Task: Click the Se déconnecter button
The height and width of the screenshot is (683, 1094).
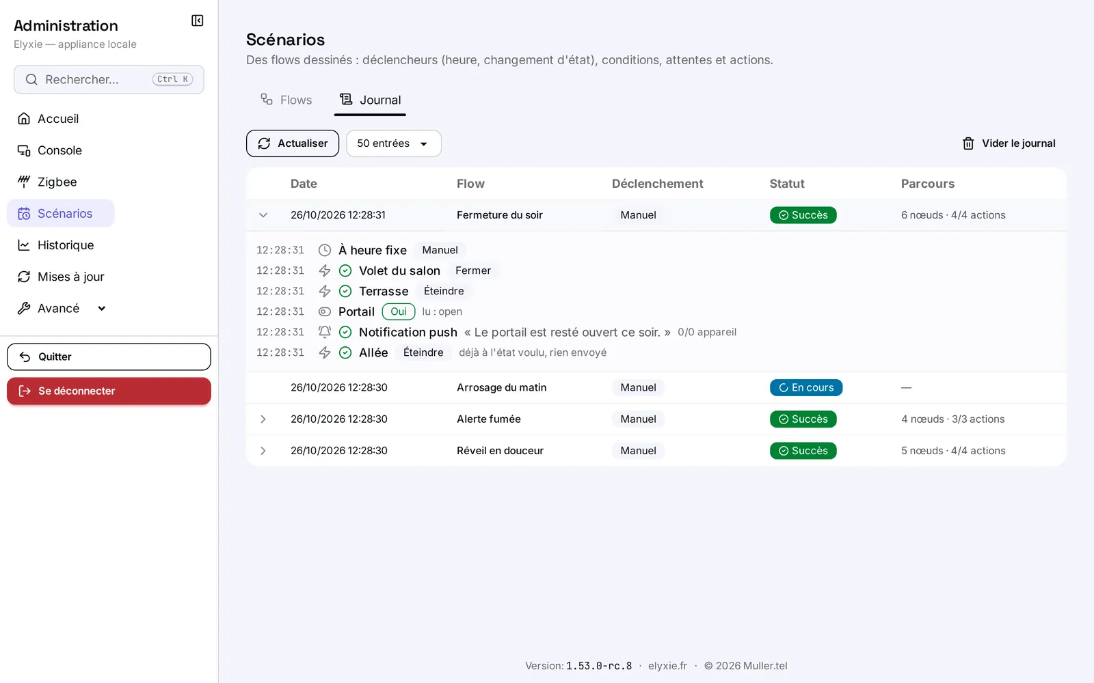Action: [x=109, y=391]
